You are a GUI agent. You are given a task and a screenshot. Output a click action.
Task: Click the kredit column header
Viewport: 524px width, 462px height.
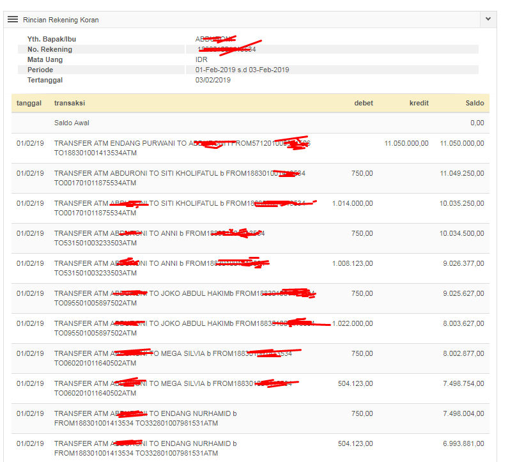coord(419,103)
